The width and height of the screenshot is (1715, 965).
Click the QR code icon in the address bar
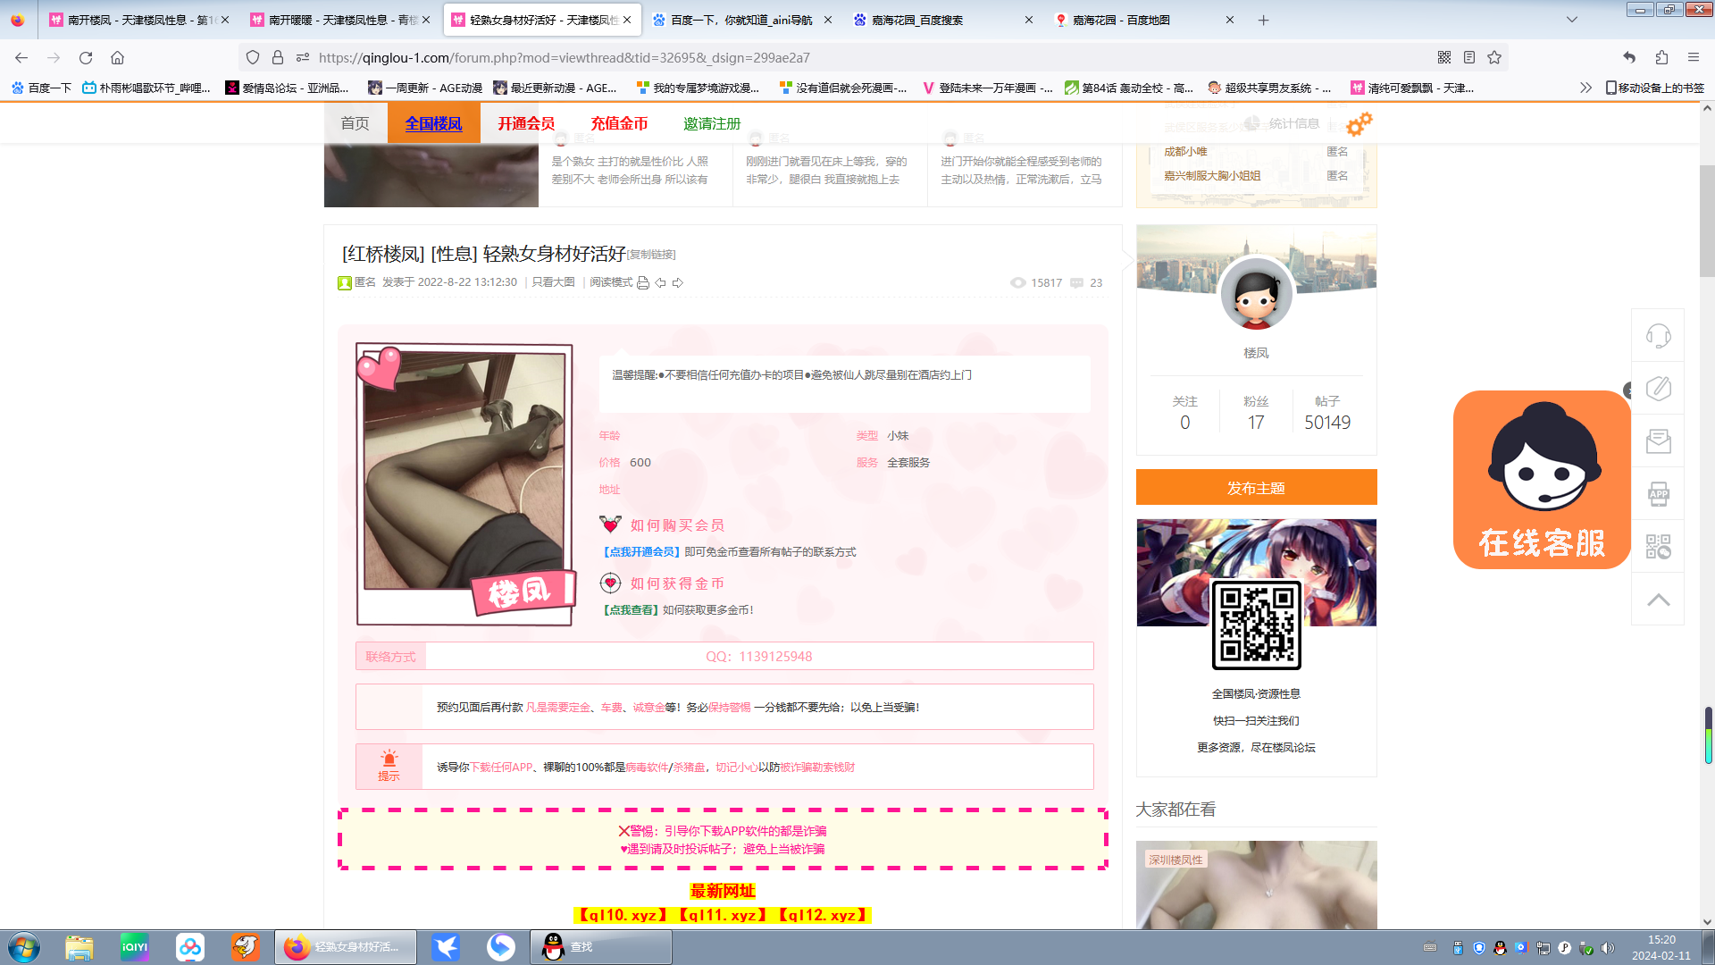tap(1444, 58)
